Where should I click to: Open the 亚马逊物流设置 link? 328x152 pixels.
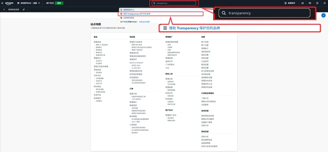(x=207, y=71)
